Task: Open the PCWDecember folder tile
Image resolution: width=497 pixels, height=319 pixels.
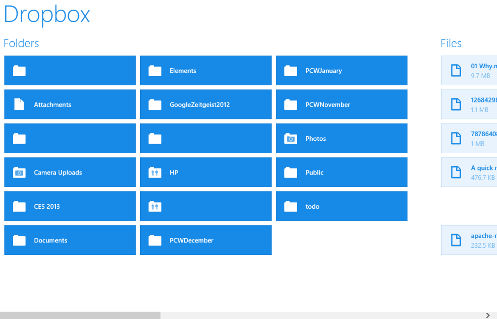Action: pos(206,240)
